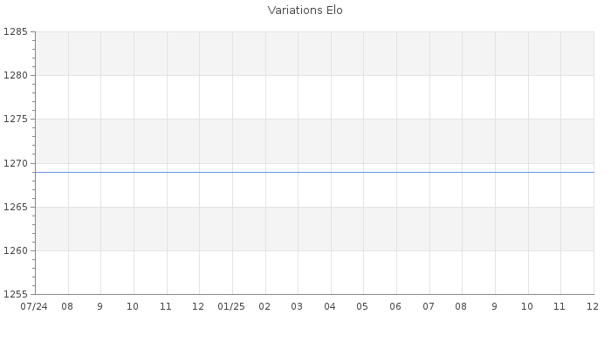
Task: Click the 08 label right after 07/24
Action: pos(67,307)
